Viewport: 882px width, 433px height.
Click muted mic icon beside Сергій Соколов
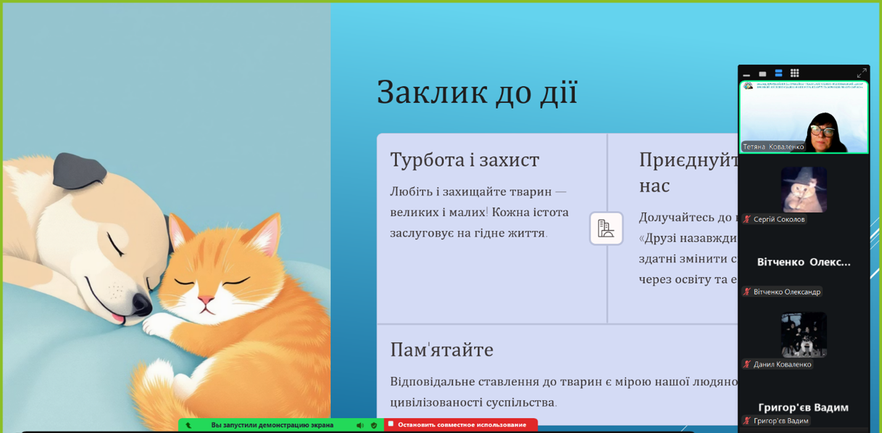click(747, 220)
